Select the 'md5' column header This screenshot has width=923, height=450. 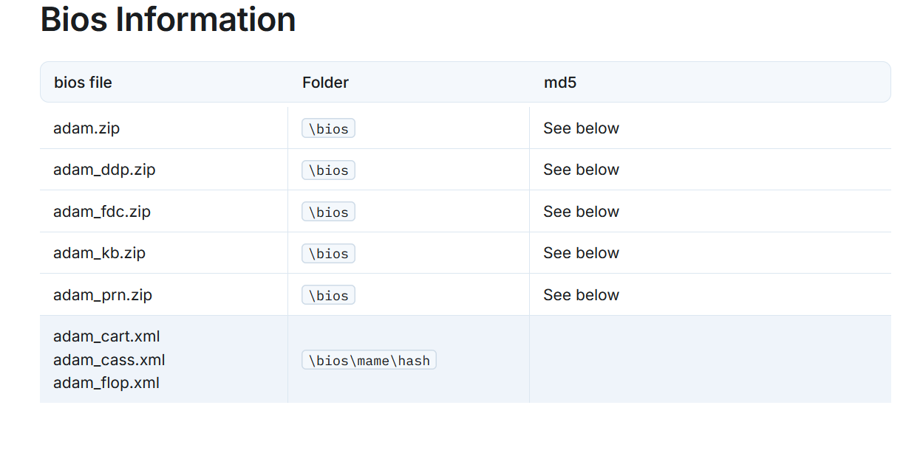560,83
